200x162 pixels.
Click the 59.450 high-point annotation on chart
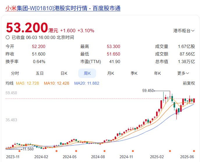(x=148, y=91)
